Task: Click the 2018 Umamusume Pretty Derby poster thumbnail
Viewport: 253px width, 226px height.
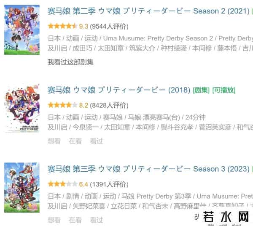Action: (x=22, y=109)
